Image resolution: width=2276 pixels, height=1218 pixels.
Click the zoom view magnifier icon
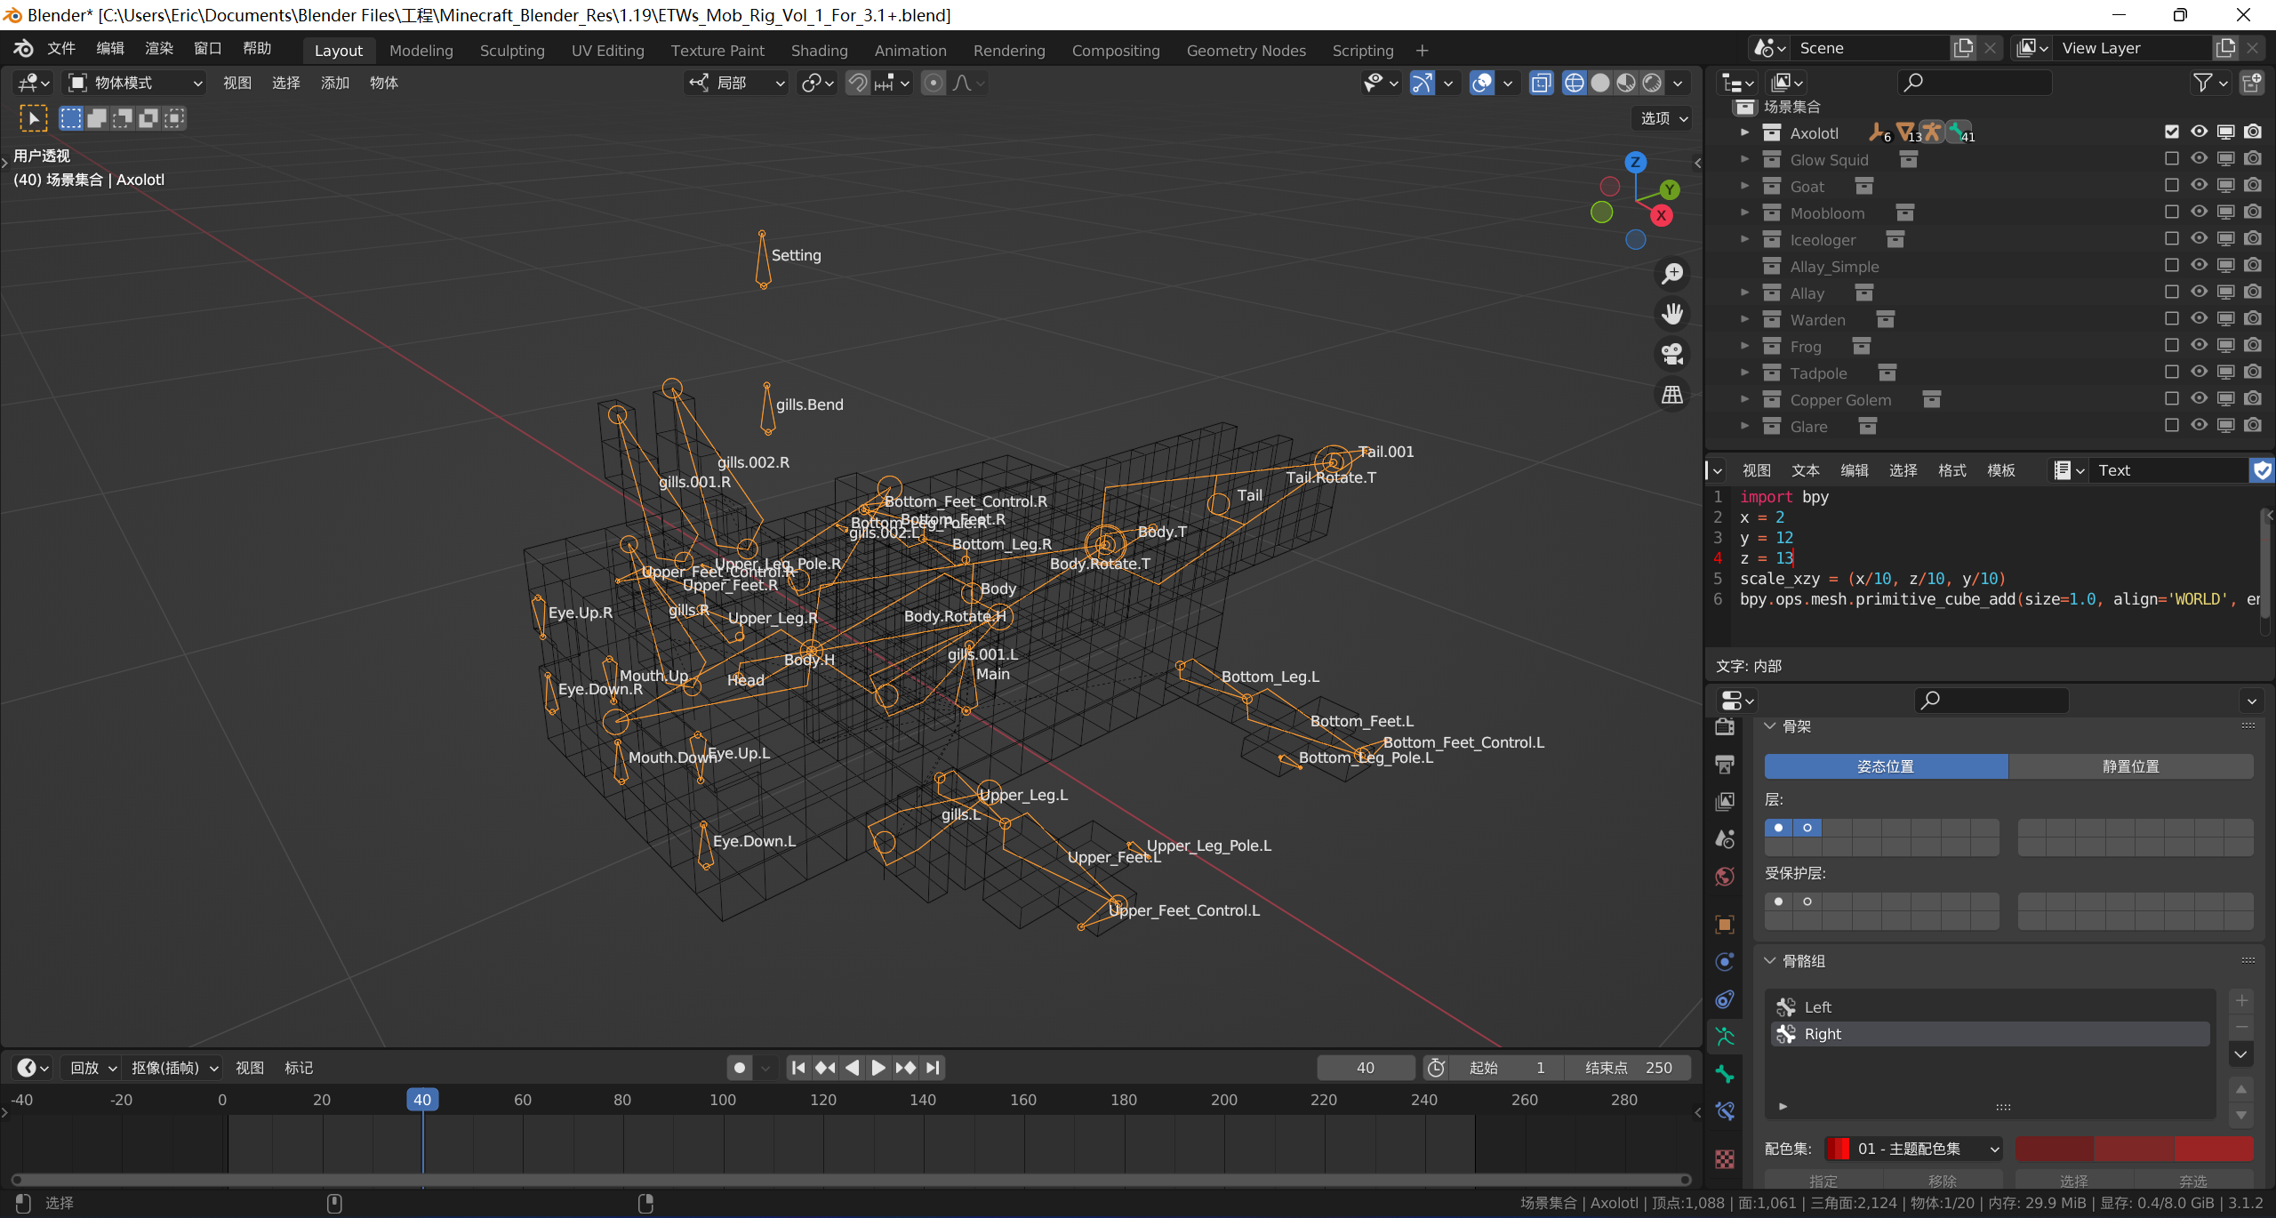tap(1672, 273)
